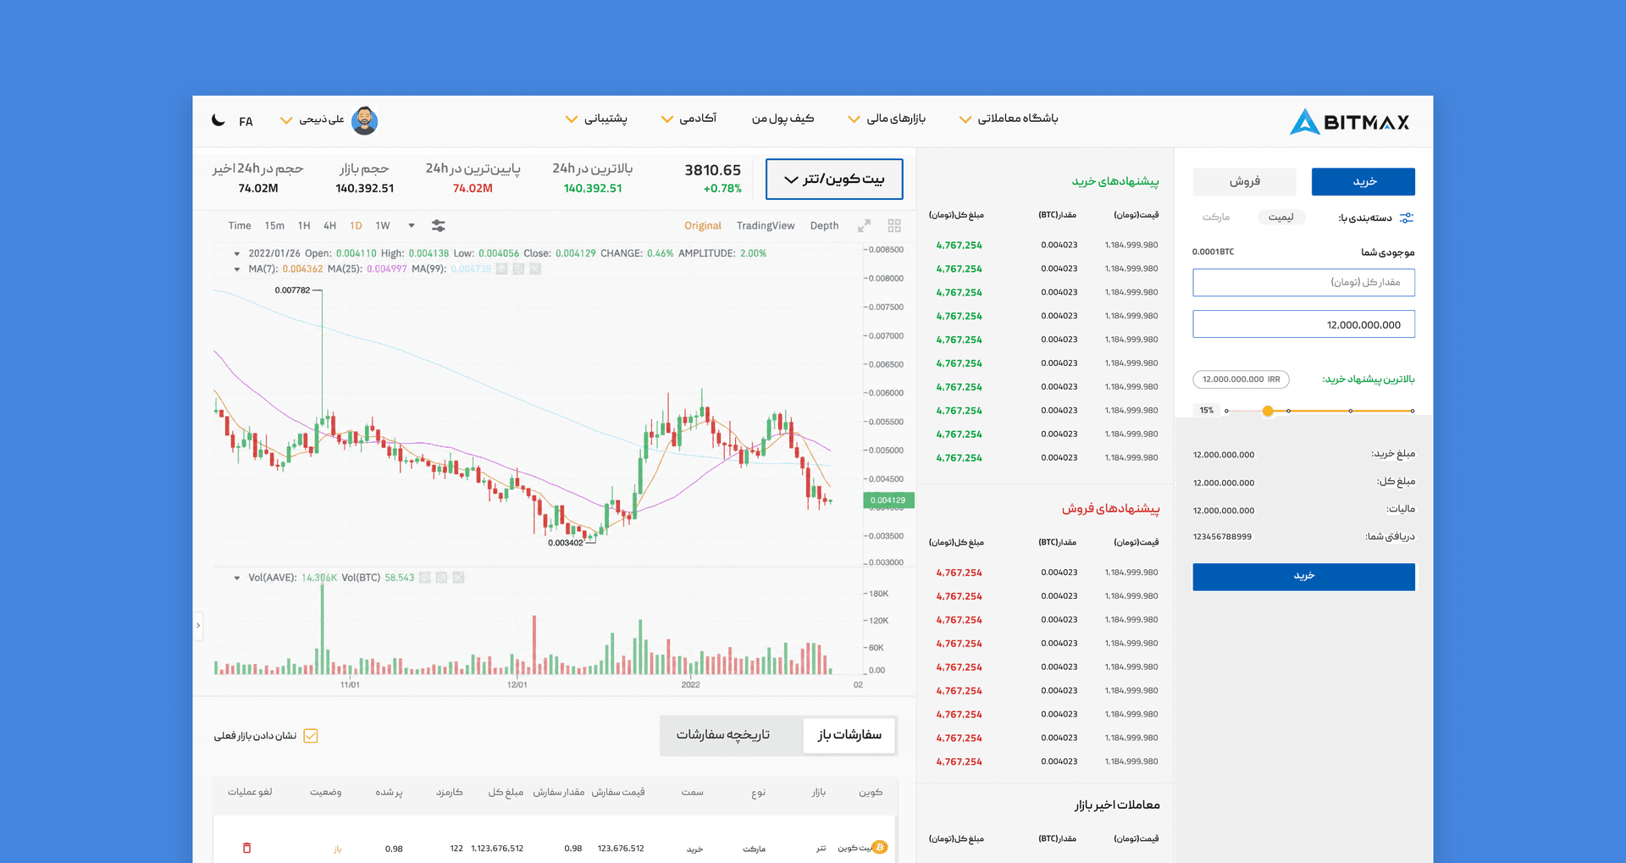Screen dimensions: 1626x863
Task: Set chart interval to 1D
Action: click(x=356, y=225)
